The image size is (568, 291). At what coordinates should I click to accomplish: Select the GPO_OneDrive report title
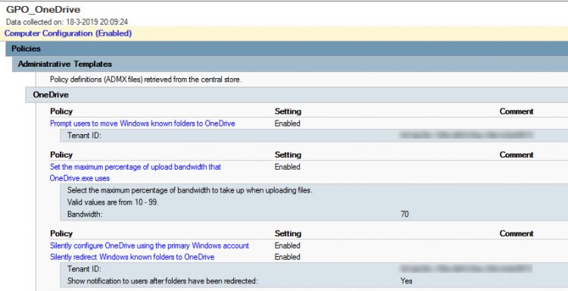point(43,9)
